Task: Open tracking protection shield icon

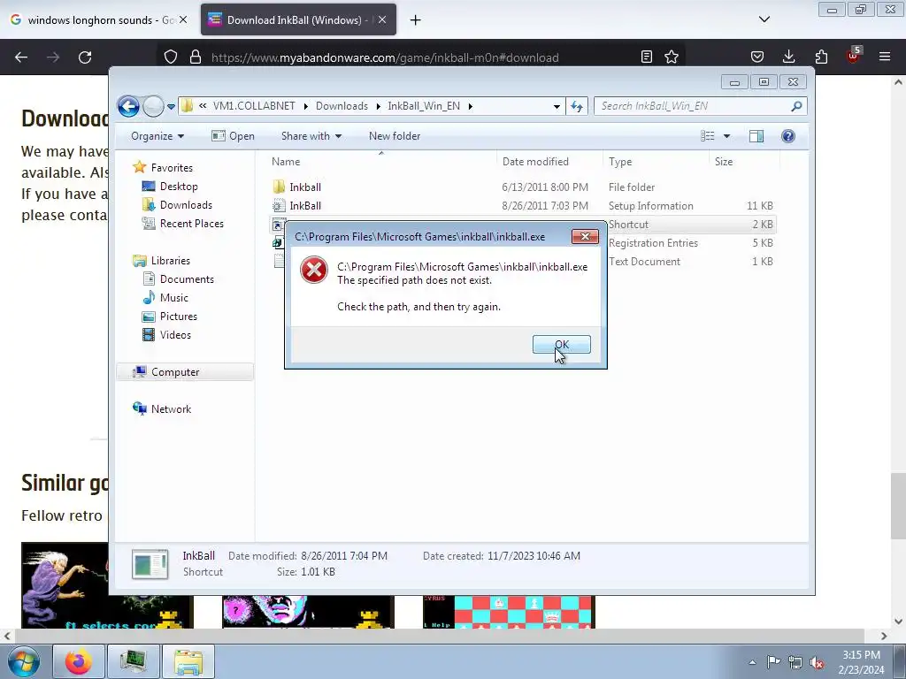Action: (171, 57)
